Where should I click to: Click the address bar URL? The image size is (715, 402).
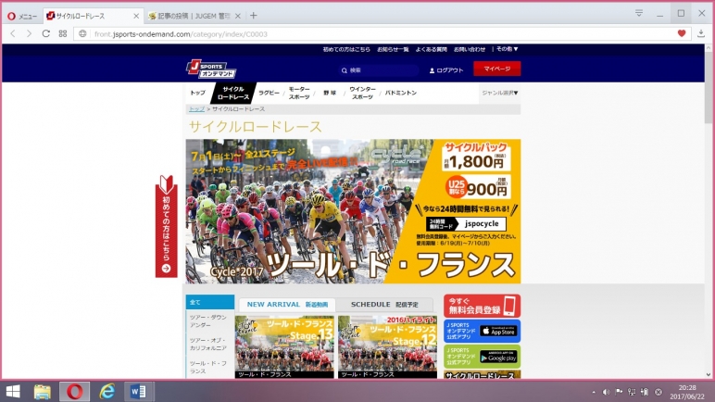click(181, 34)
